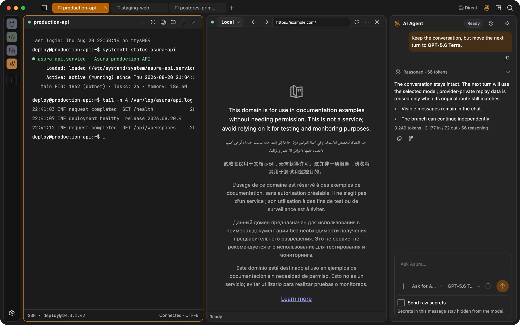Toggle the AI agent robot icon in title bar

pos(487,8)
